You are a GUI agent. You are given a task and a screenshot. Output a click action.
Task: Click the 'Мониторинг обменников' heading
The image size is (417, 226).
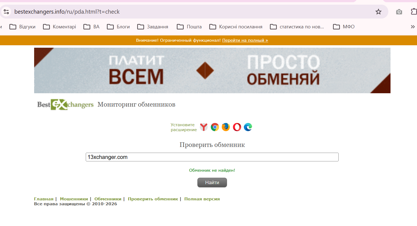(x=137, y=105)
